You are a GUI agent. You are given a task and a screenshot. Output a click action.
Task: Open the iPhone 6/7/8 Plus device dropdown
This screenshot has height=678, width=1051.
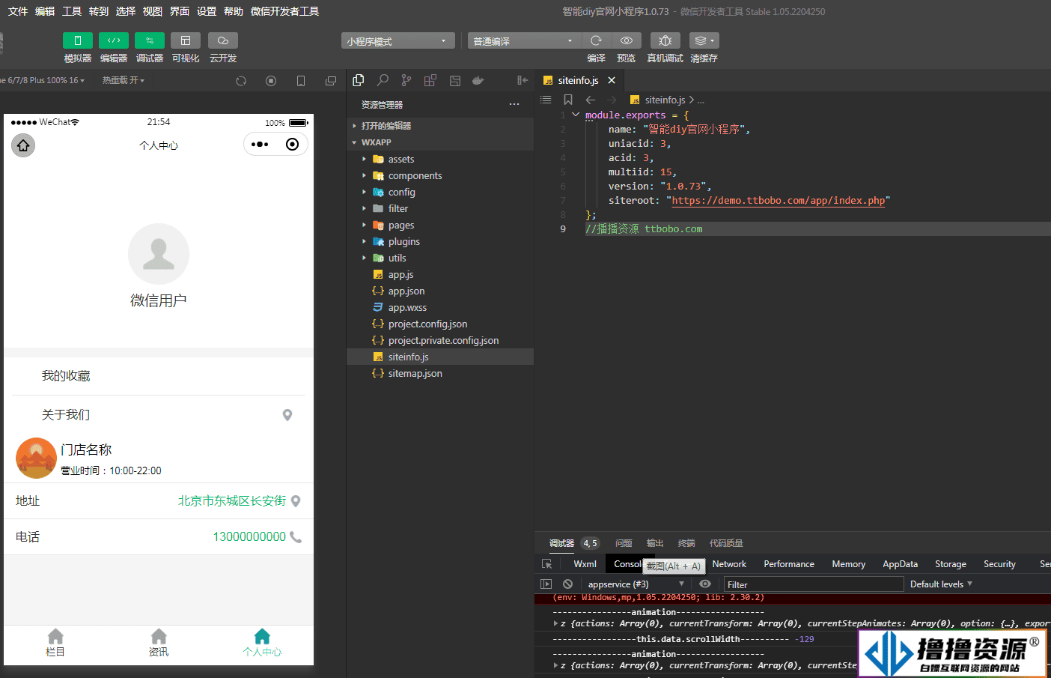[x=43, y=80]
